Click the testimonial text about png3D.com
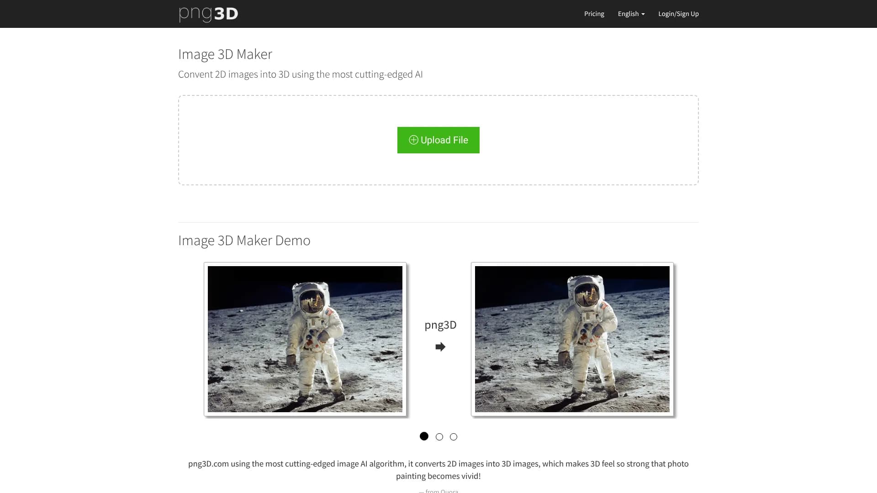This screenshot has height=493, width=877. click(x=438, y=469)
